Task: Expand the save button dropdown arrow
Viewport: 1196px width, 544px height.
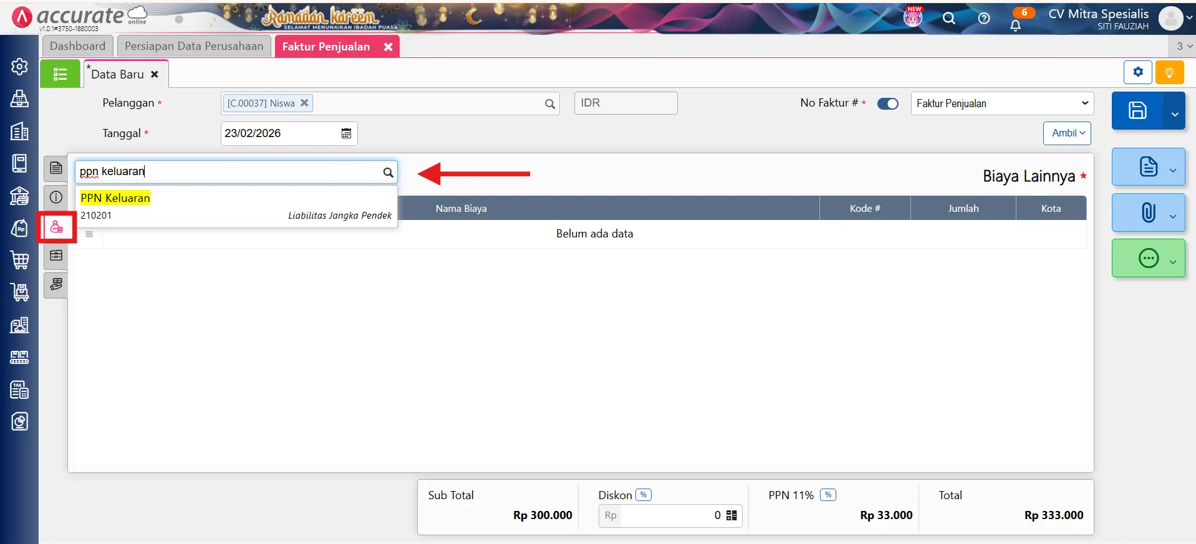Action: pyautogui.click(x=1175, y=114)
